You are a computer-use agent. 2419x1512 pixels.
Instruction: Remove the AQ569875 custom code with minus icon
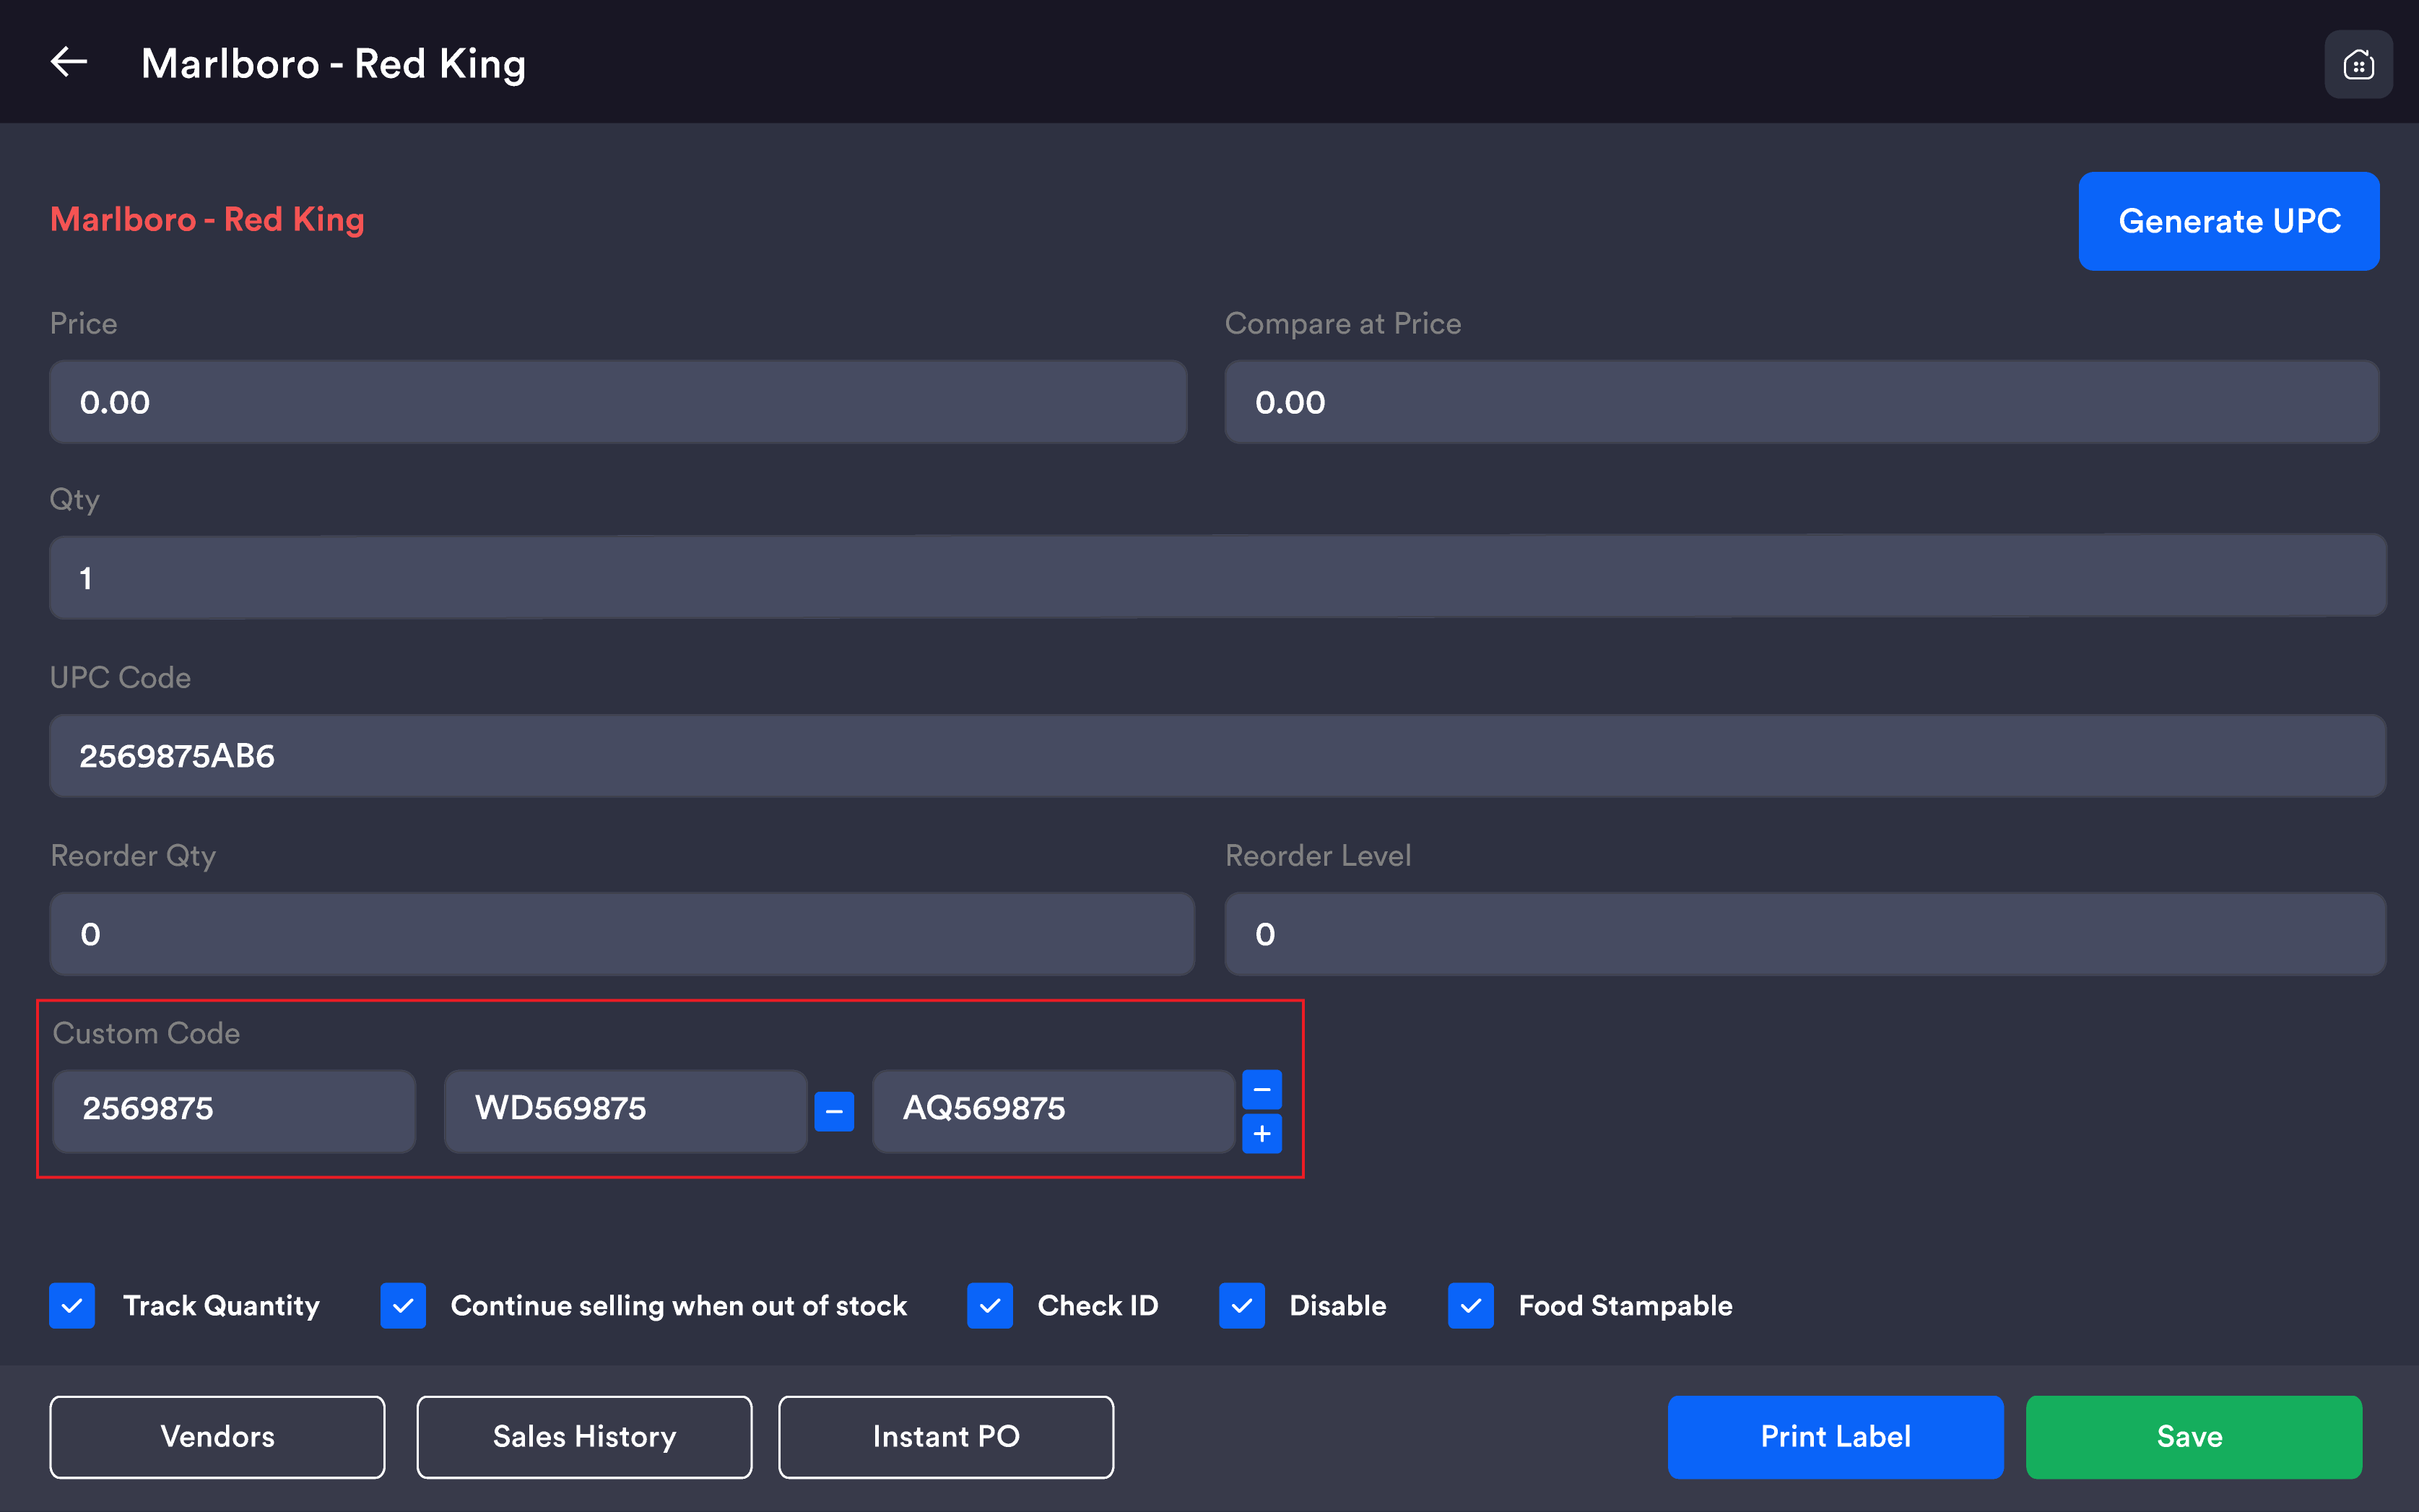pyautogui.click(x=1262, y=1089)
